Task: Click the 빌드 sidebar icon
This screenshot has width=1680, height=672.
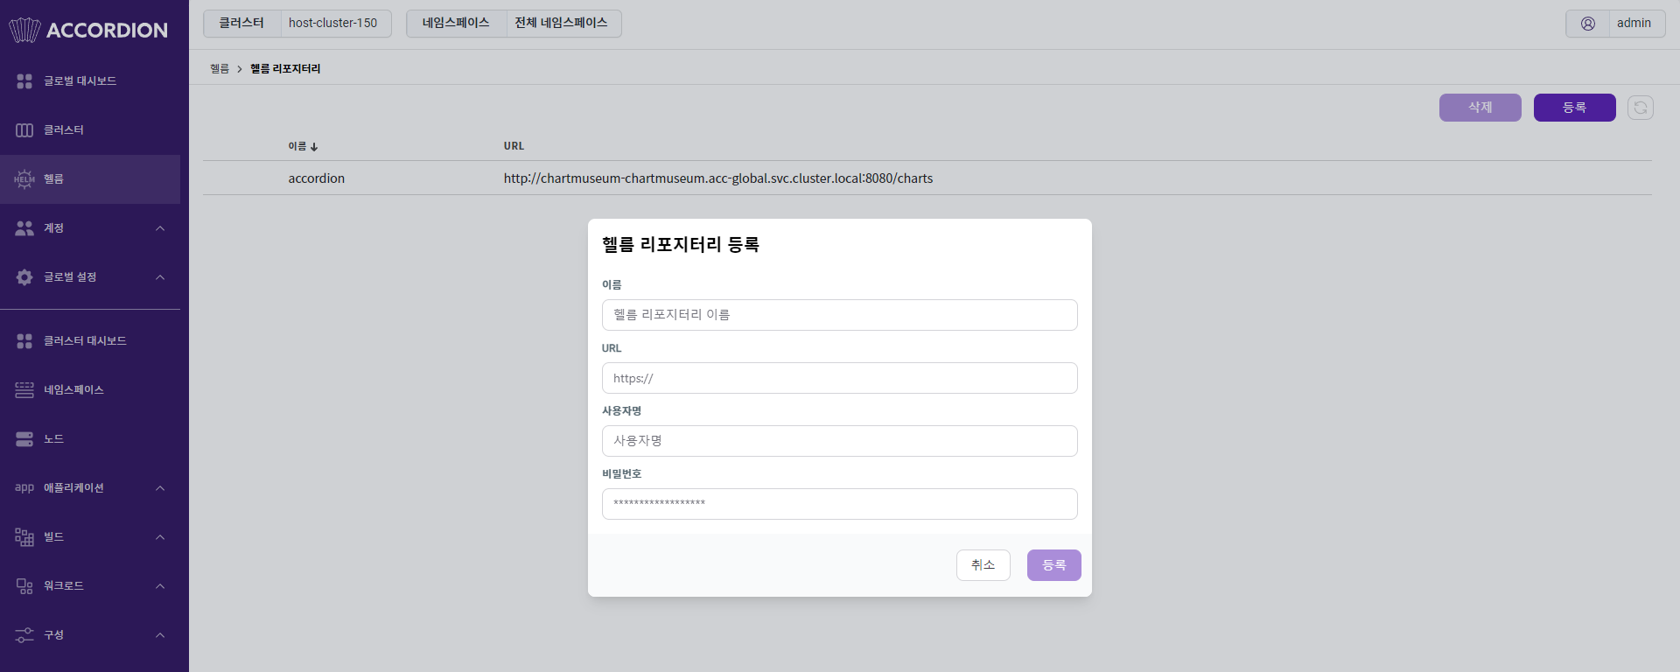Action: [x=24, y=537]
